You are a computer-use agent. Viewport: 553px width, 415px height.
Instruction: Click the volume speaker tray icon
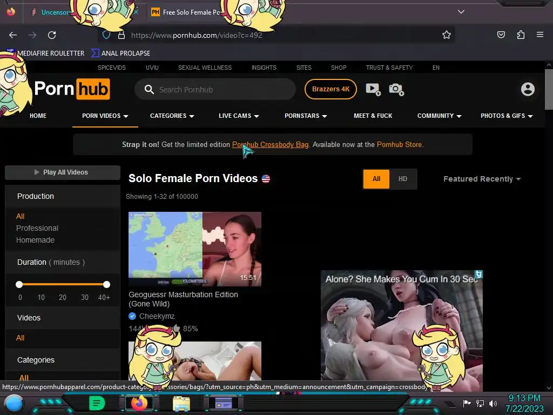tap(493, 403)
